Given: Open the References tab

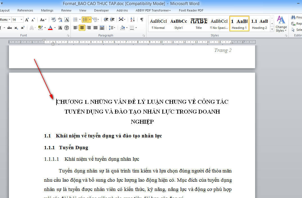Looking at the screenshot, I should click(x=25, y=10).
